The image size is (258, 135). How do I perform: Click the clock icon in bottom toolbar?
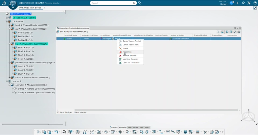click(x=147, y=132)
